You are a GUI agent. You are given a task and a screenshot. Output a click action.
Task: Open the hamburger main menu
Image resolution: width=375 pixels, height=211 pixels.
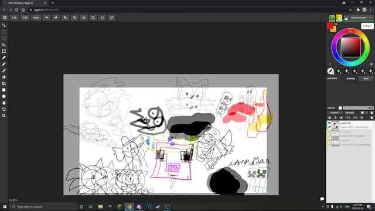[5, 18]
